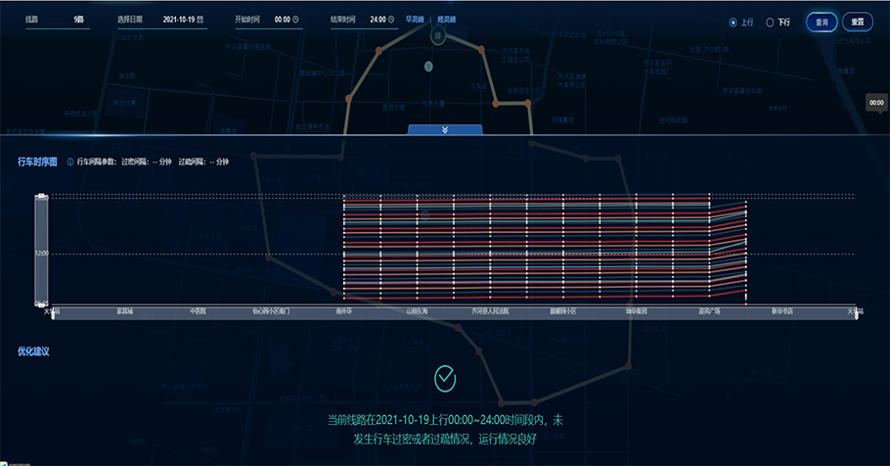
Task: Select the 晚高峰 evening peak shortcut
Action: [x=447, y=20]
